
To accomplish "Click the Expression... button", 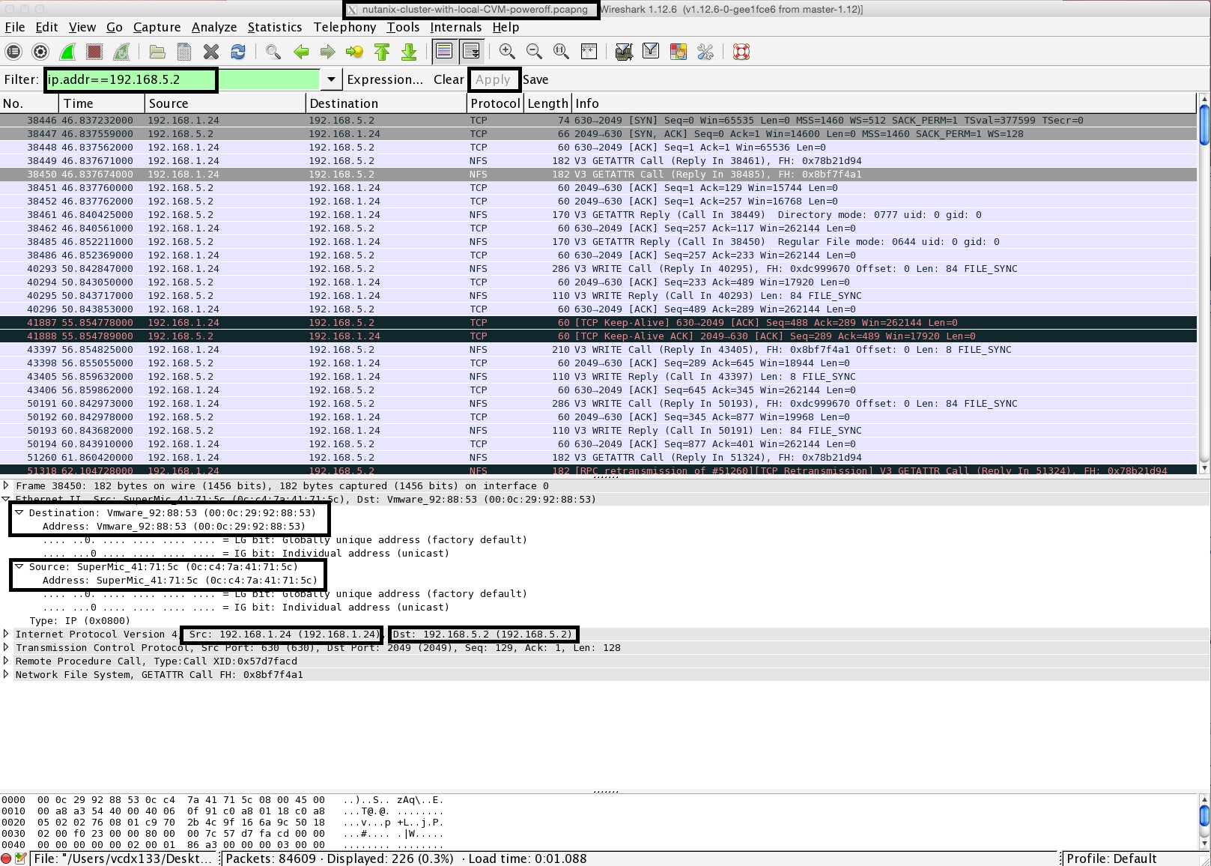I will 385,79.
